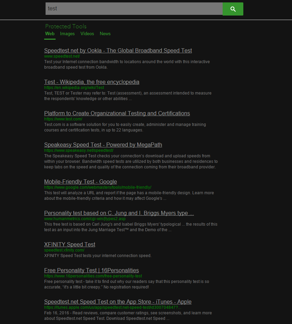
Task: Open the Test Wikipedia article link
Action: [91, 82]
